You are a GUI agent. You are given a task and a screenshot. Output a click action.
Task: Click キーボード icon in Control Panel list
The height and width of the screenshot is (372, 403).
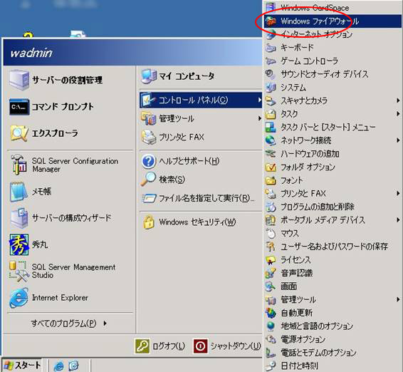(x=271, y=48)
